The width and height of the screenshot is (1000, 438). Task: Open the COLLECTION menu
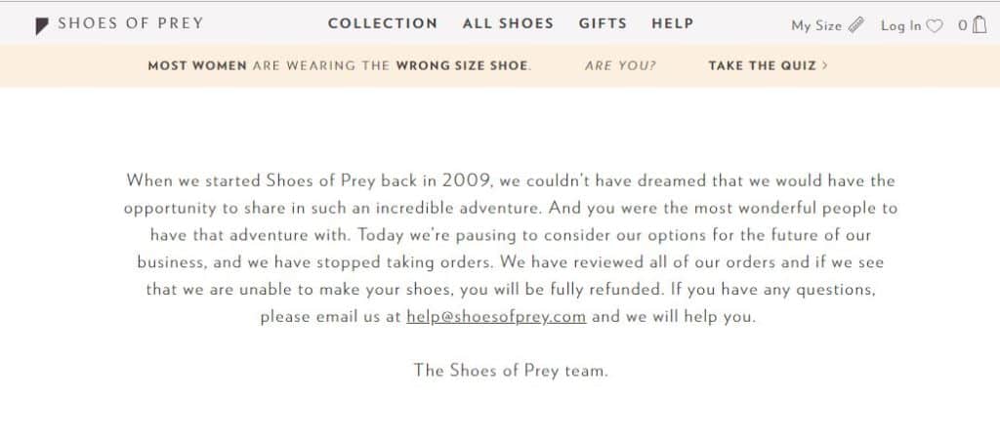383,23
